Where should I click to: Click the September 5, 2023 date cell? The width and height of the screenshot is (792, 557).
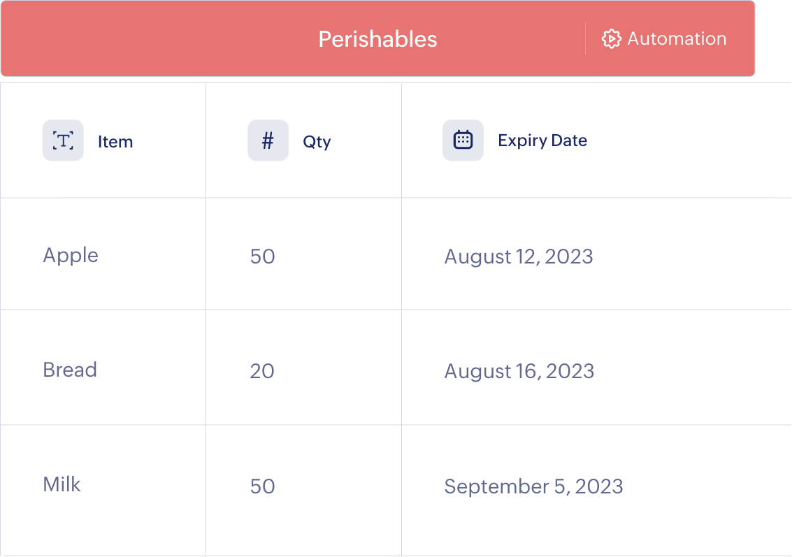coord(533,486)
